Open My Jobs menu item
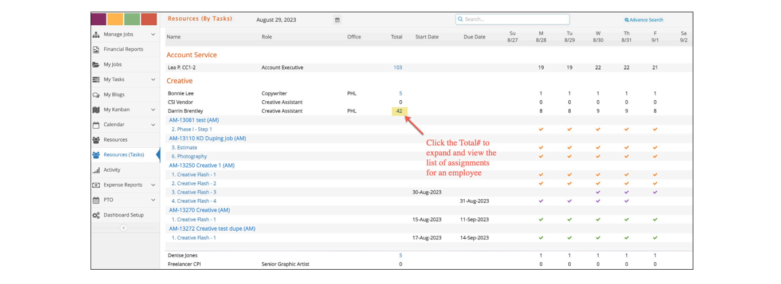 click(113, 65)
